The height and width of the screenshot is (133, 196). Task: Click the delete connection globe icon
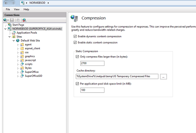[24, 20]
